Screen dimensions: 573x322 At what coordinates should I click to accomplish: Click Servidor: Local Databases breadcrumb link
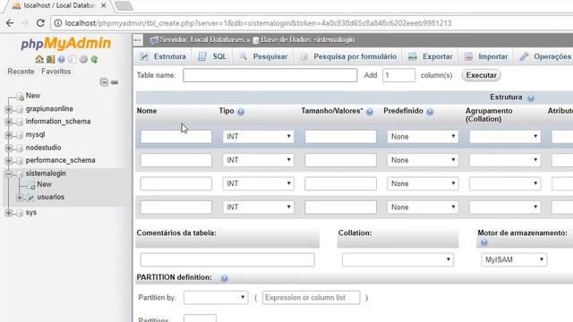[x=201, y=39]
